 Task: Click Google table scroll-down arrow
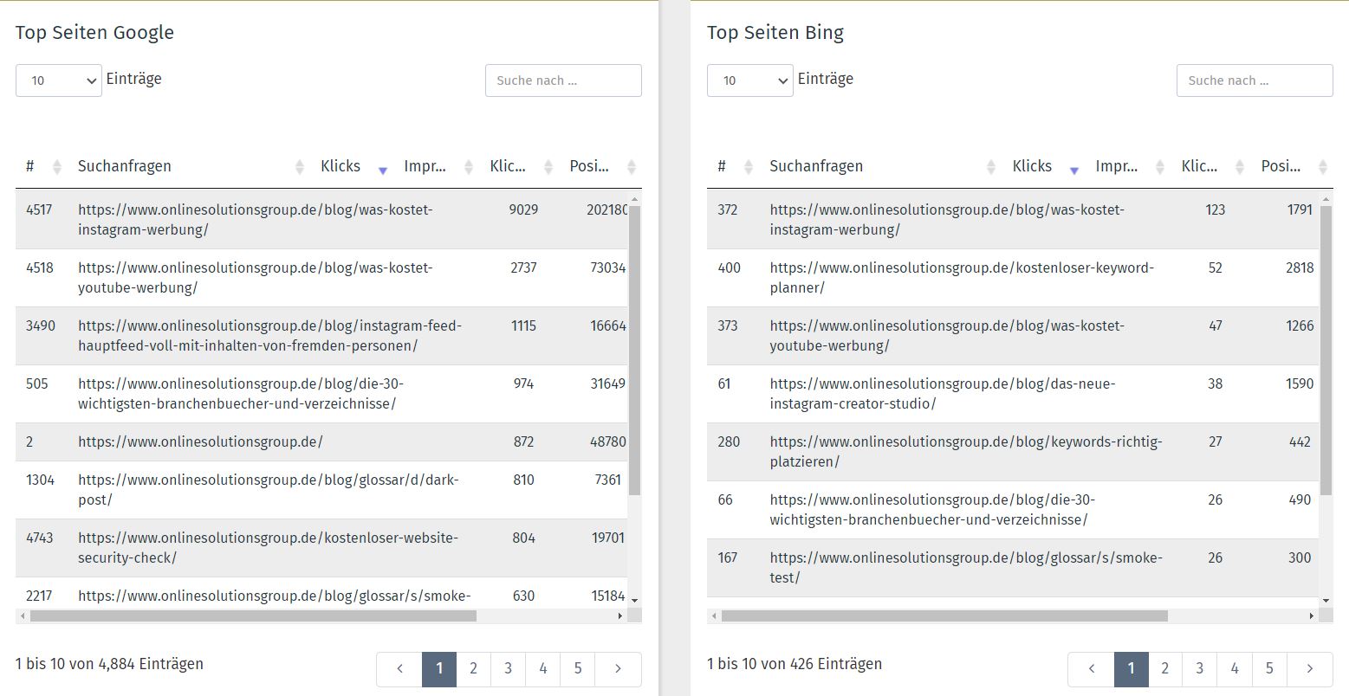(x=634, y=600)
